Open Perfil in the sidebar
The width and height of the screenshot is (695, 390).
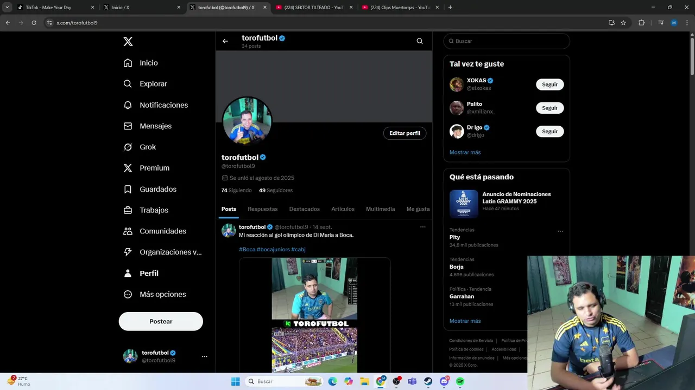pyautogui.click(x=141, y=274)
